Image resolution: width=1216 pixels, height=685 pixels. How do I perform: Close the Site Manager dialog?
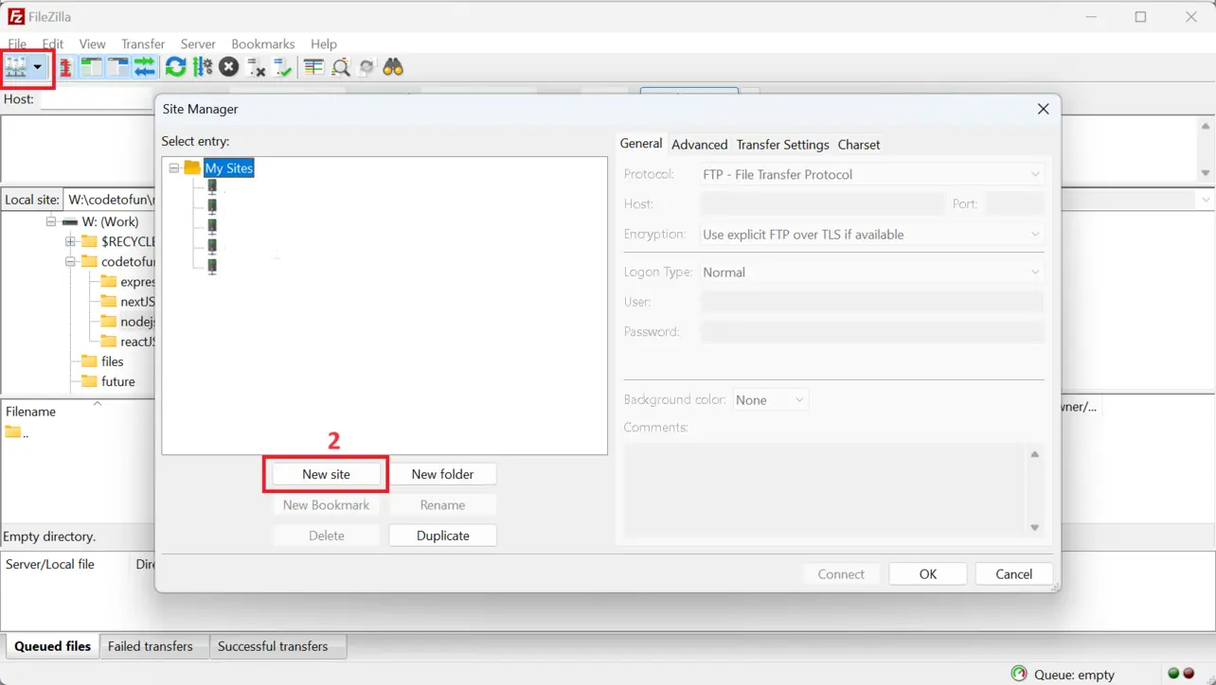[x=1043, y=109]
